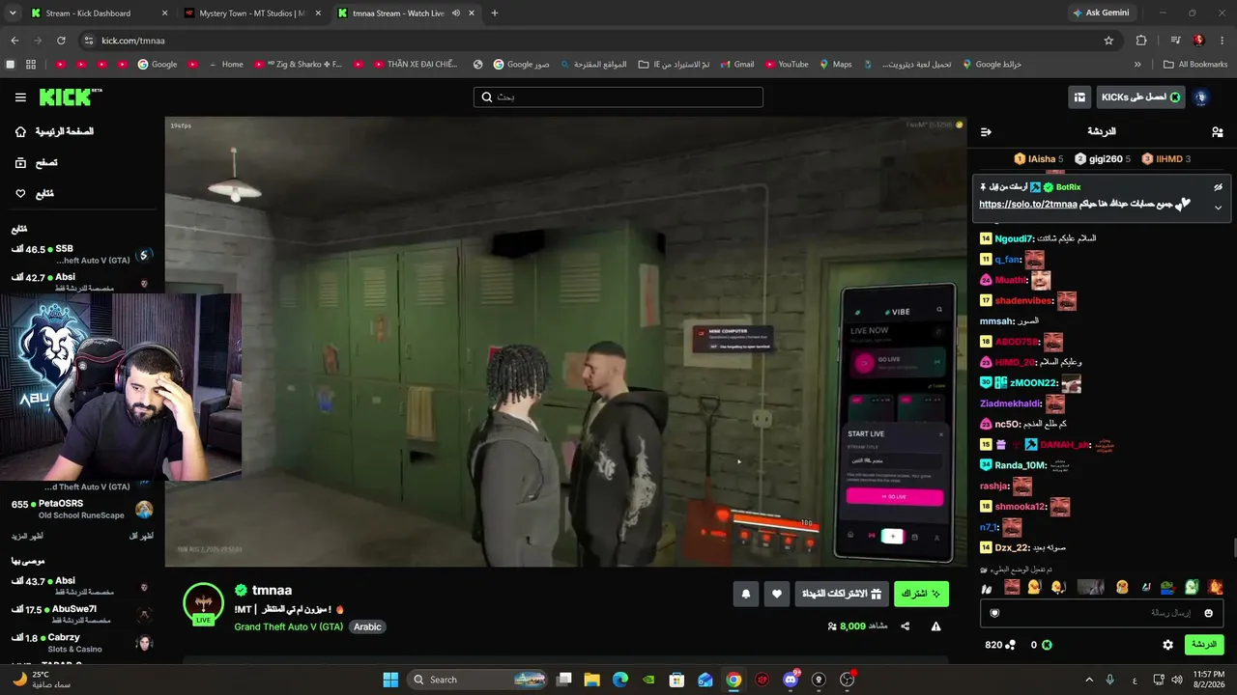Reload the Kick page
The image size is (1237, 695).
[x=61, y=41]
